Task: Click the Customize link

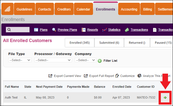Action: pyautogui.click(x=125, y=76)
